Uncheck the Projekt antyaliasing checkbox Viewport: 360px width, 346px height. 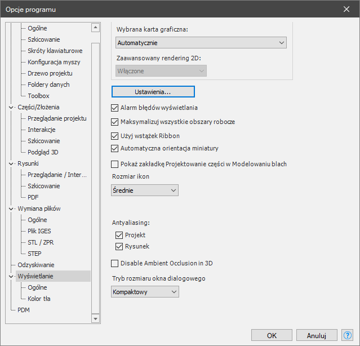click(x=119, y=235)
